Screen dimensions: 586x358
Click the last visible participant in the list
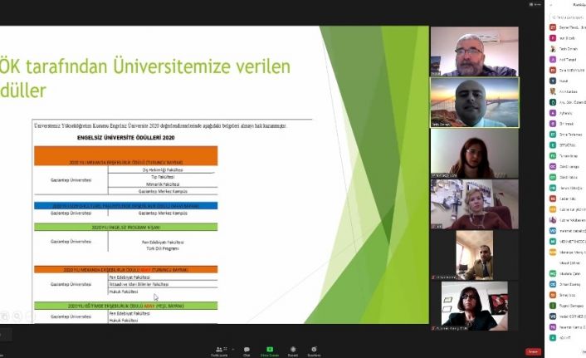point(567,338)
